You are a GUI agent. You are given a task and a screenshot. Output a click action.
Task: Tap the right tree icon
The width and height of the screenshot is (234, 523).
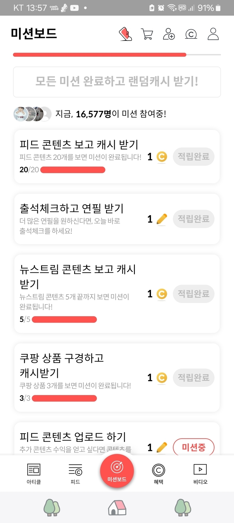(x=183, y=507)
